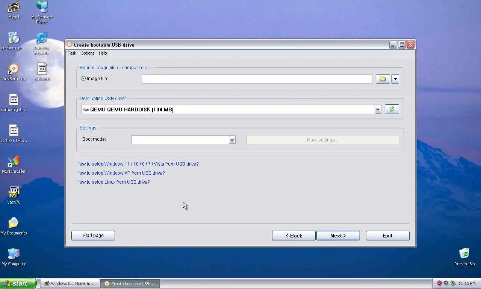Open My Documents desktop folder
The height and width of the screenshot is (289, 481).
click(x=14, y=226)
